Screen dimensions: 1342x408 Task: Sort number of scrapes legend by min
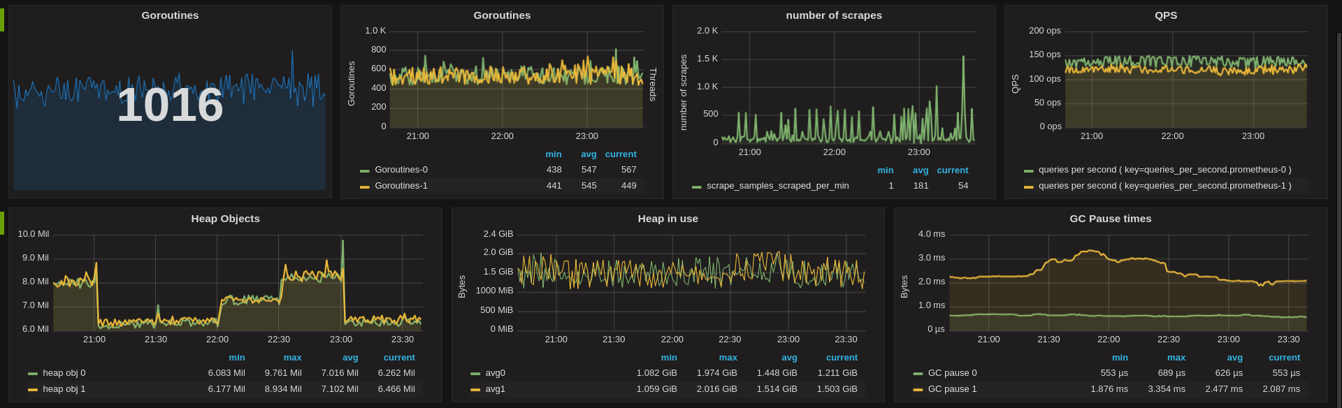(x=886, y=170)
